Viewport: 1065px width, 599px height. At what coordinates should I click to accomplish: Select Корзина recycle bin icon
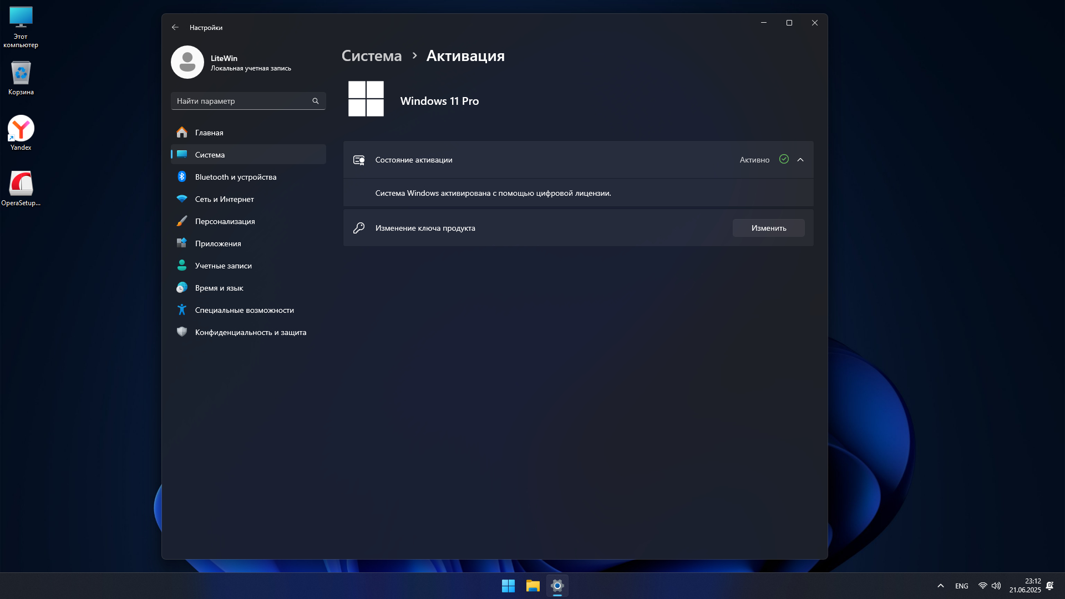[21, 78]
